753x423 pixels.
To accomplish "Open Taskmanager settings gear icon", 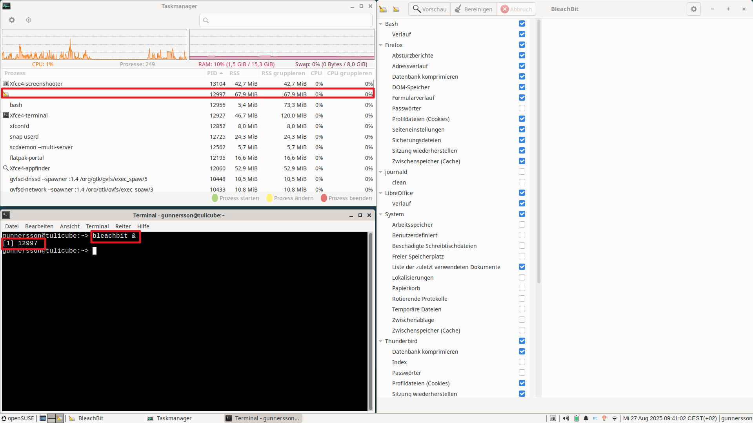I will (x=12, y=20).
